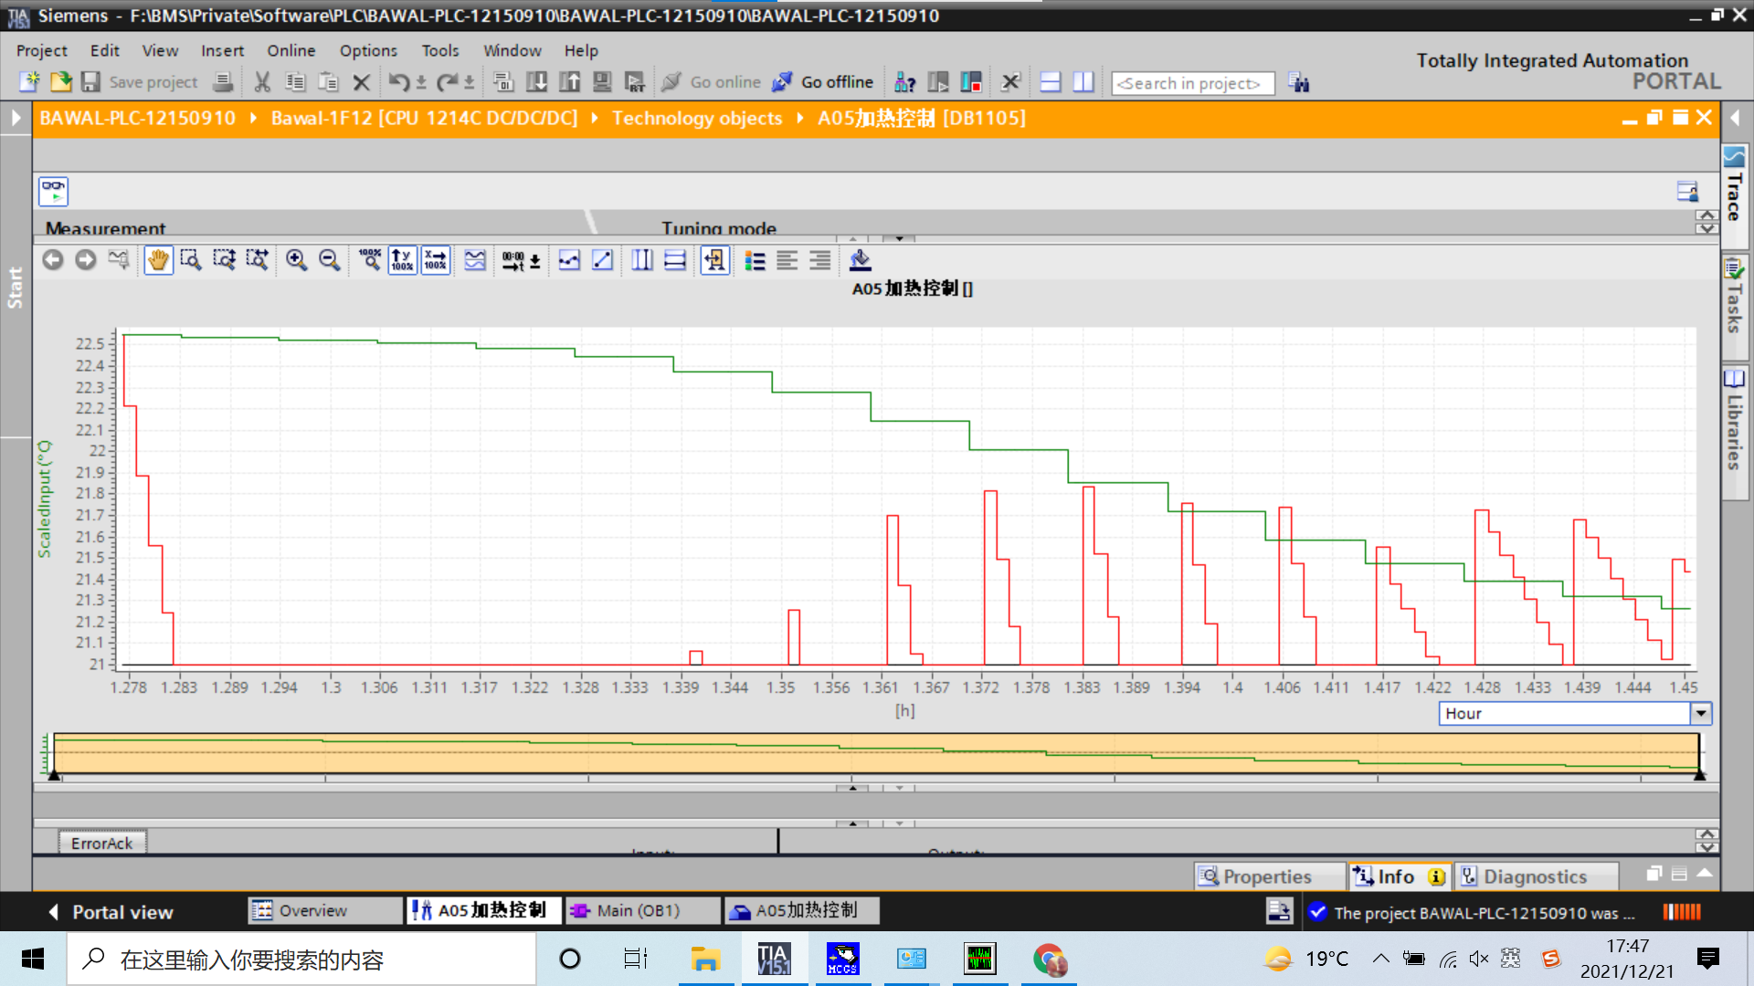Switch to the Diagnostics tab
This screenshot has height=986, width=1754.
[x=1535, y=876]
